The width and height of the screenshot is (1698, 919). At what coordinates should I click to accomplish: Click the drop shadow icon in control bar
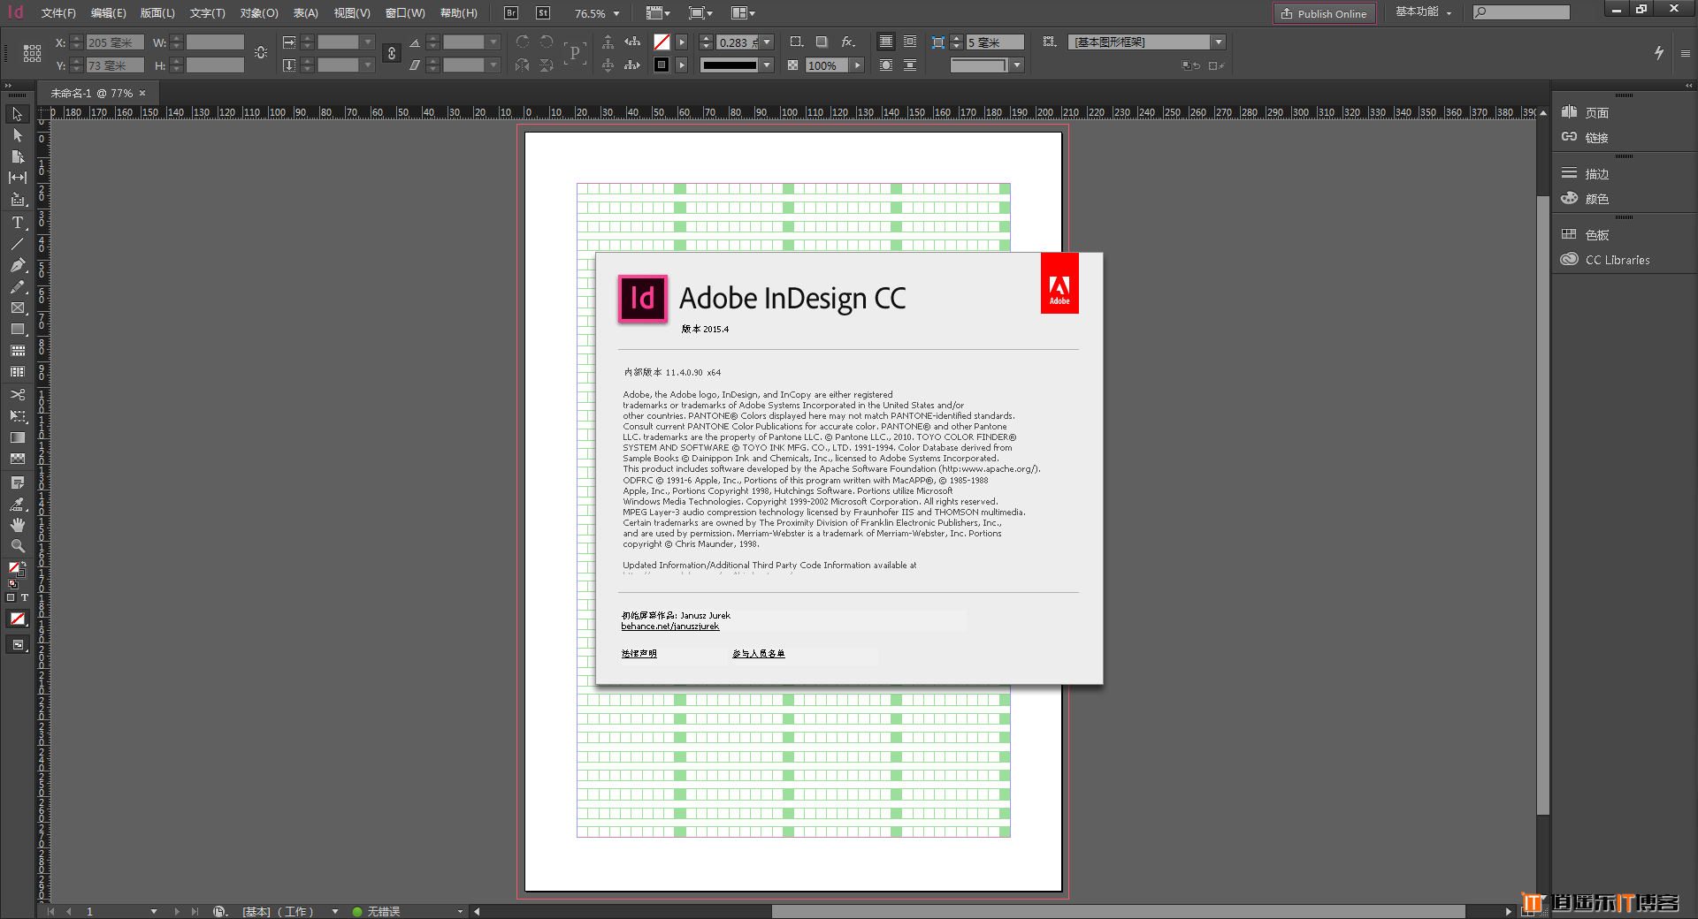coord(822,42)
